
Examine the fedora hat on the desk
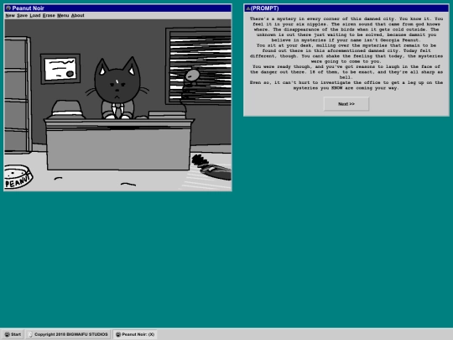(x=67, y=110)
